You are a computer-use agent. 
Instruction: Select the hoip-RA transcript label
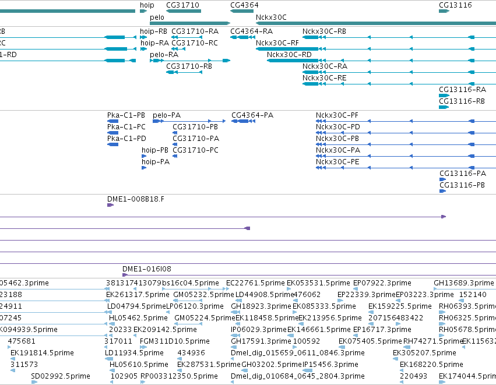click(x=154, y=43)
